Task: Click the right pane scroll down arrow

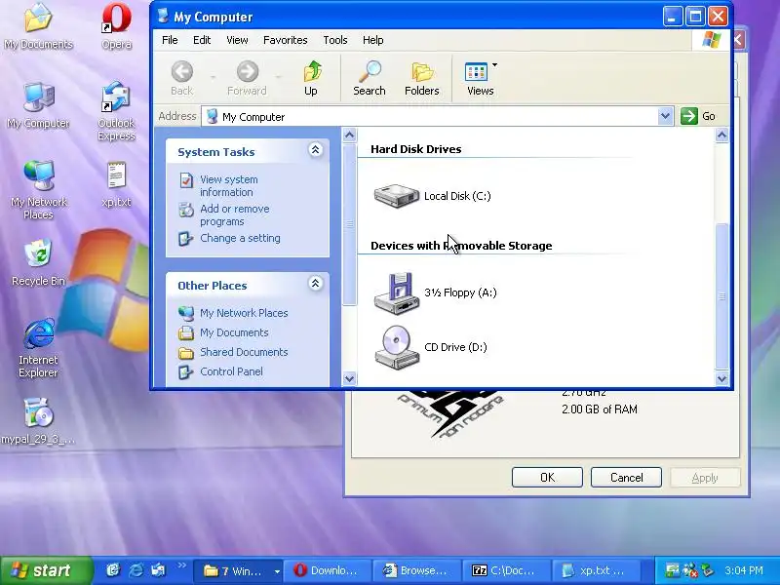Action: [721, 378]
